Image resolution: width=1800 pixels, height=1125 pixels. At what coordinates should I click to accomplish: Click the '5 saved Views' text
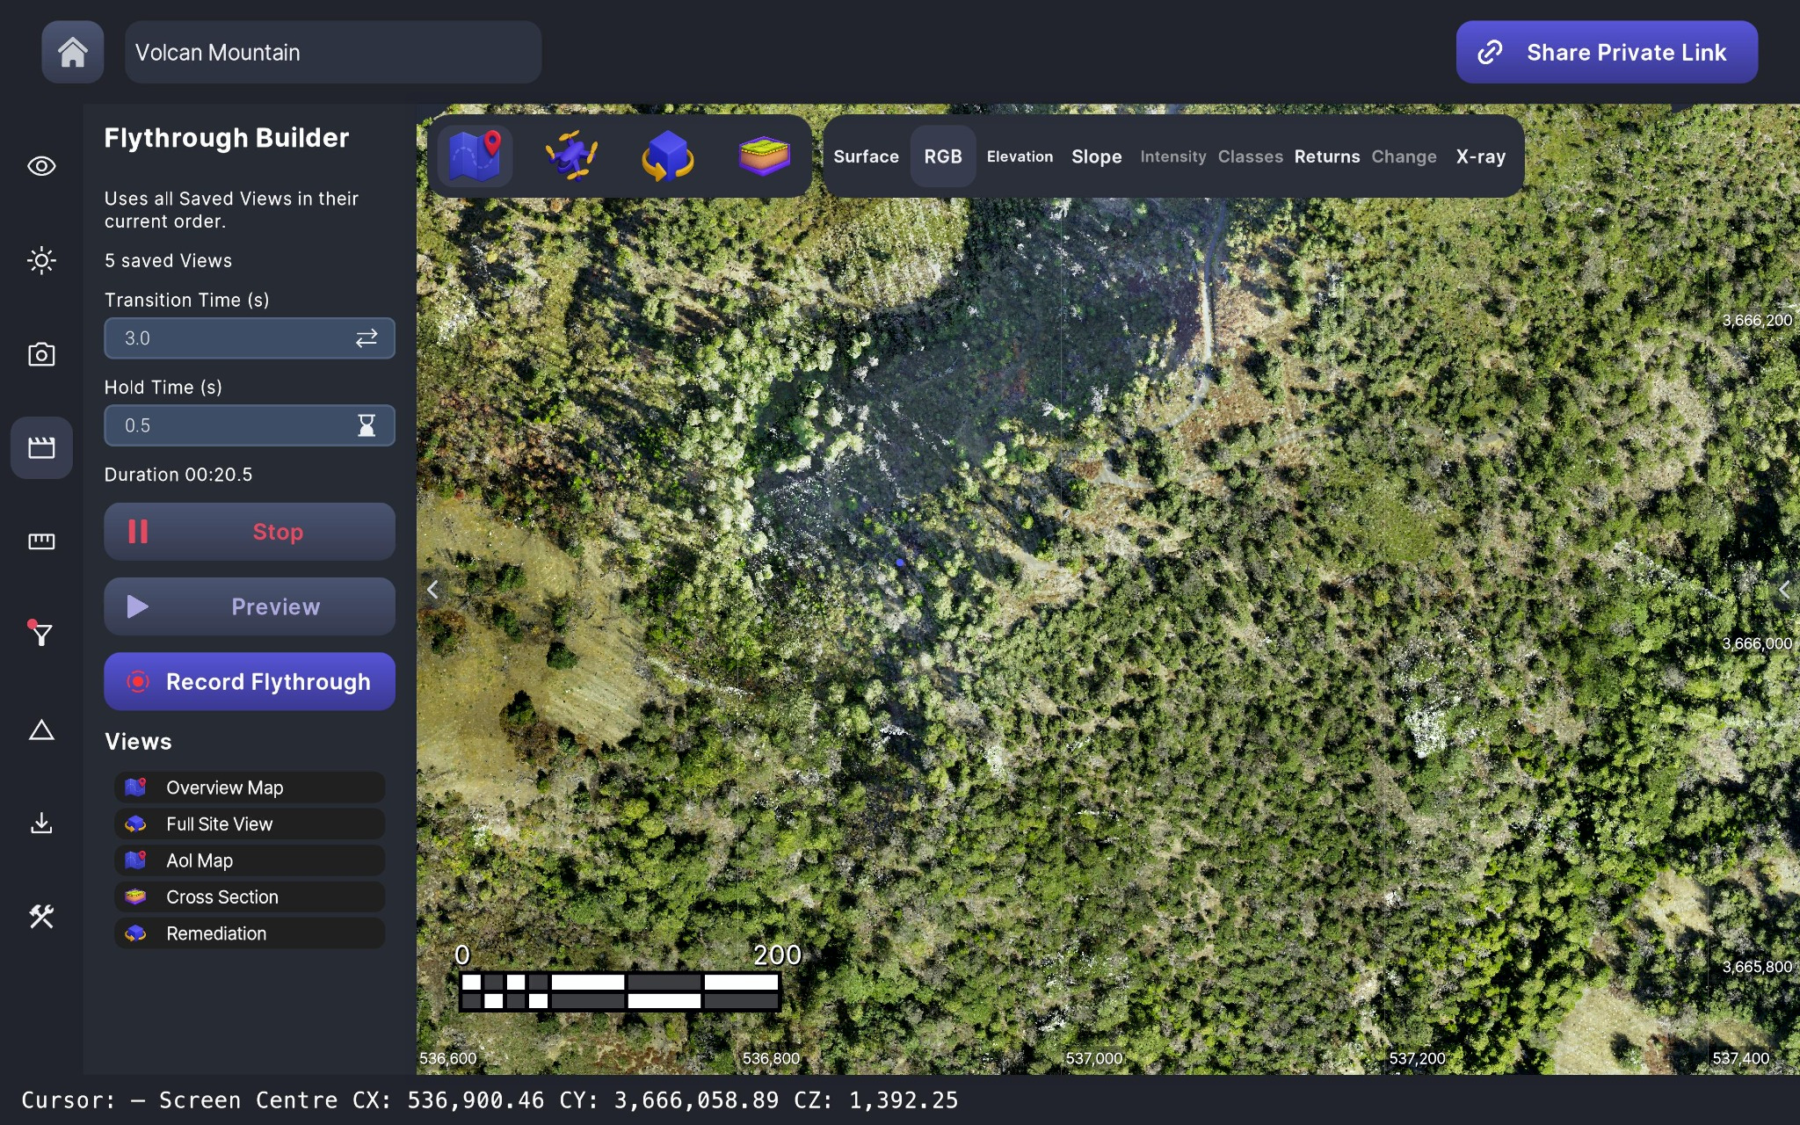169,261
